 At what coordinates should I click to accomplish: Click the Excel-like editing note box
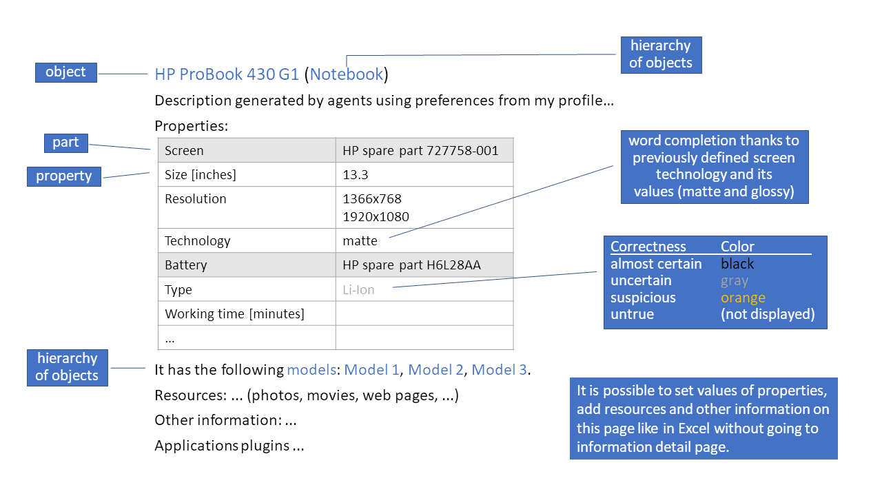click(x=704, y=418)
